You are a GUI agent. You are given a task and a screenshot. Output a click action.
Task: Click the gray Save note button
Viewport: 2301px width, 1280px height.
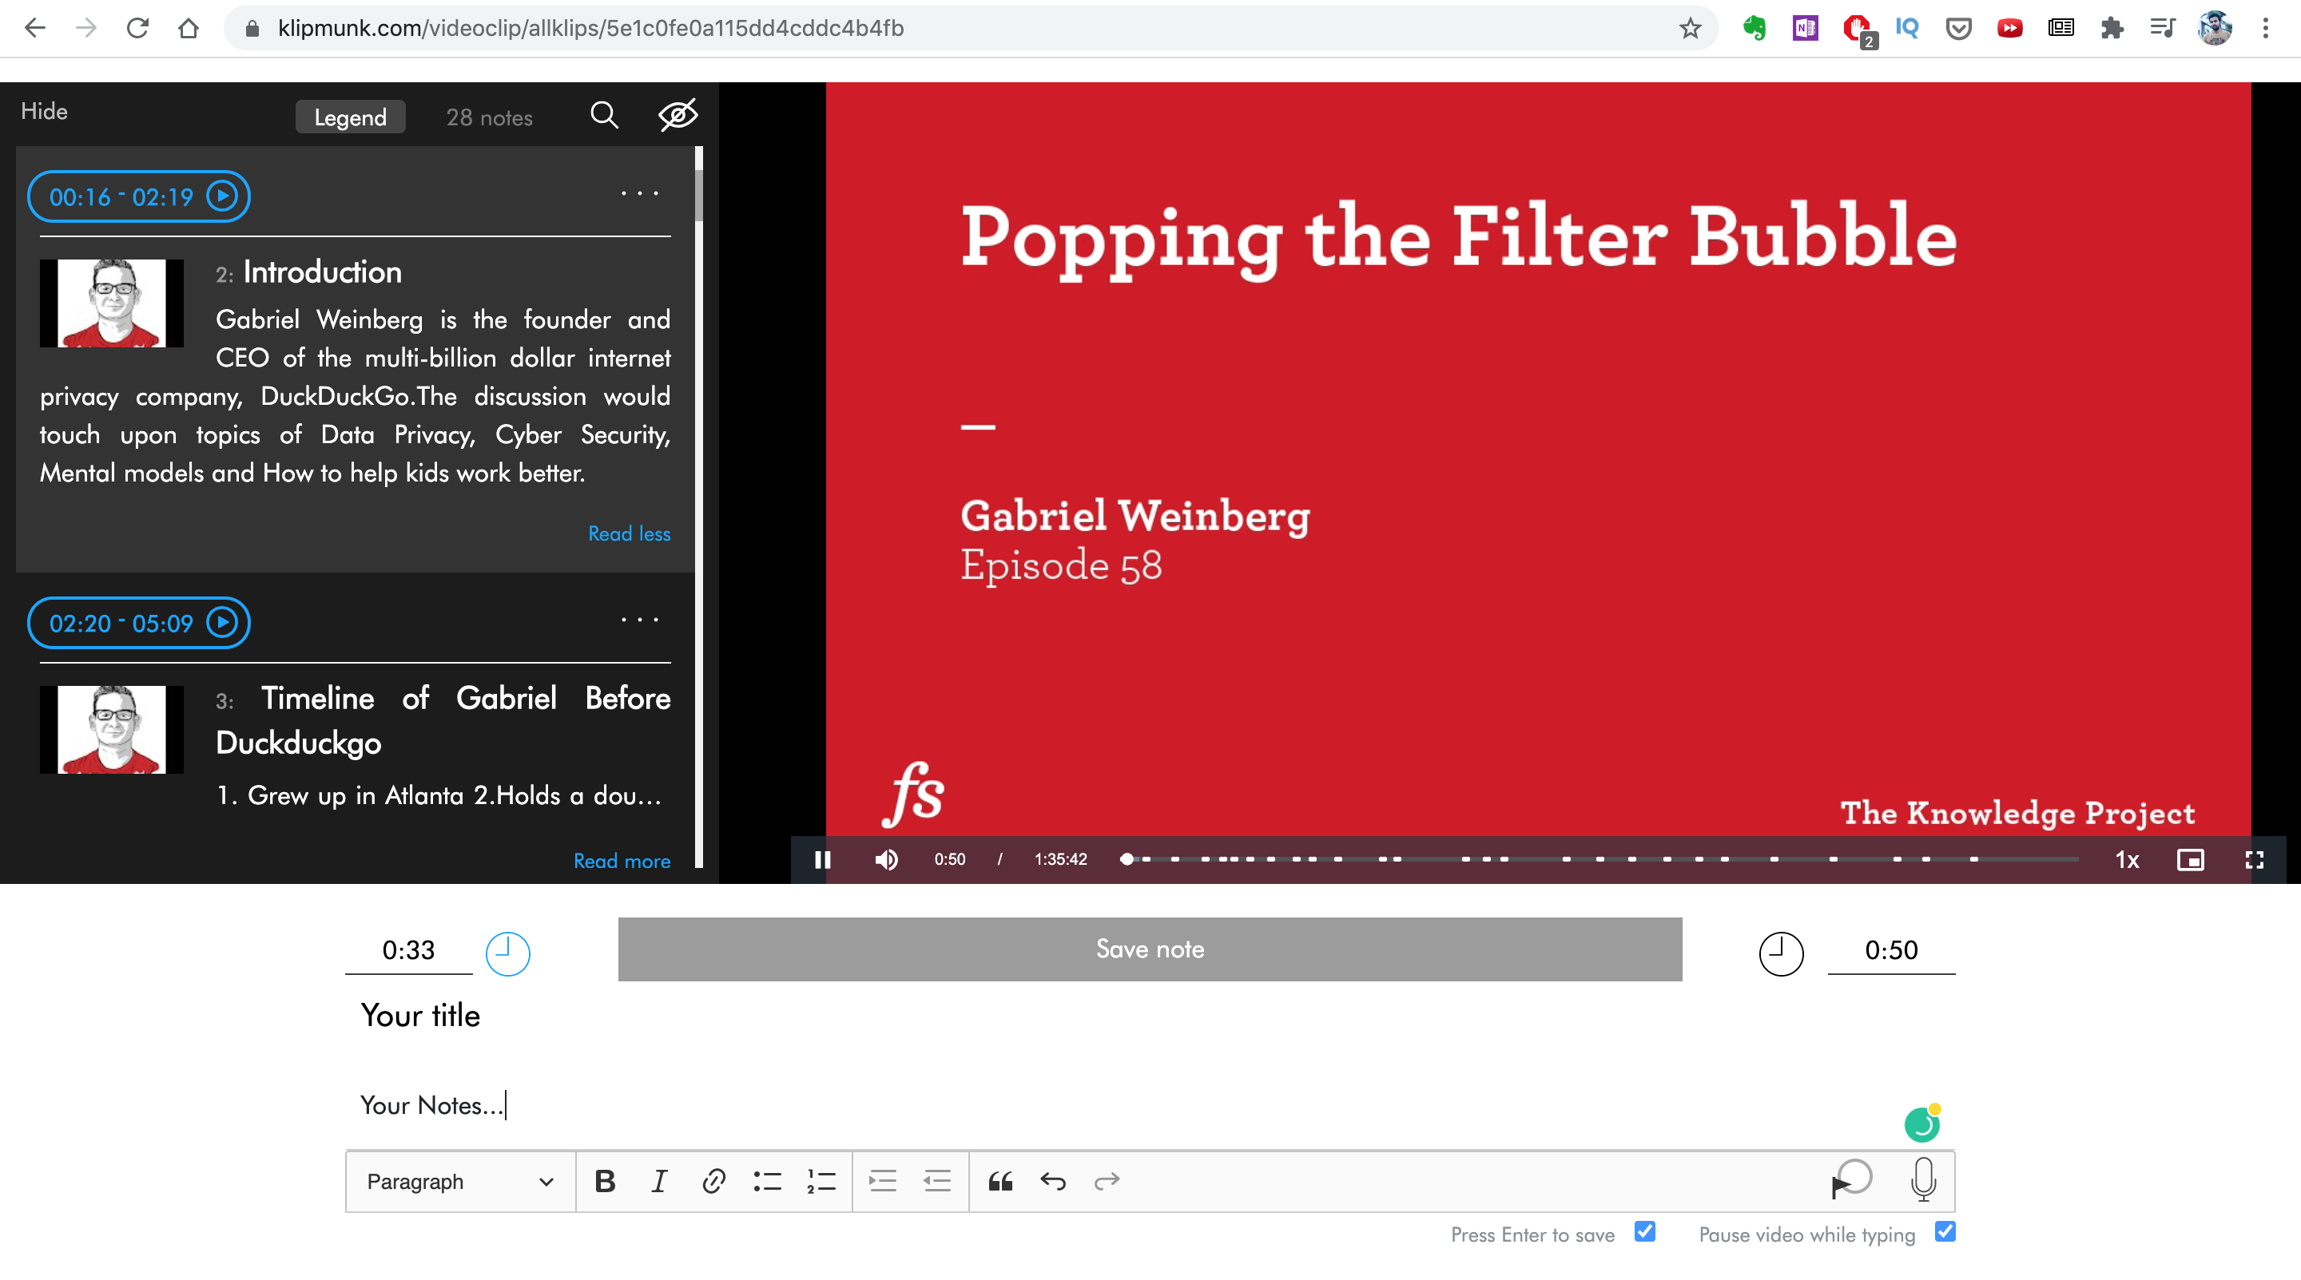pyautogui.click(x=1150, y=949)
